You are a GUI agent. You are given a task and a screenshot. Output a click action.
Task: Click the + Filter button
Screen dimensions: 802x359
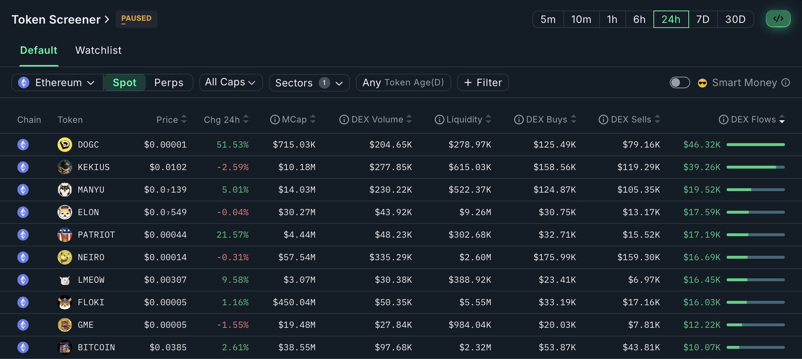pyautogui.click(x=482, y=82)
